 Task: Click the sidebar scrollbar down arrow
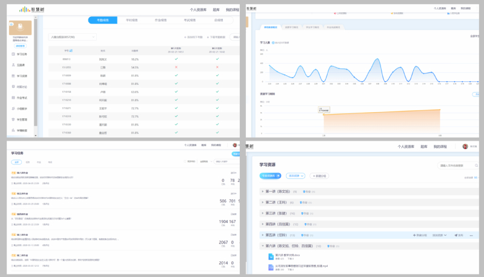coord(36,135)
